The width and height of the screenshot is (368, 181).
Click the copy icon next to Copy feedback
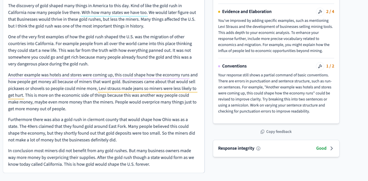tap(263, 132)
